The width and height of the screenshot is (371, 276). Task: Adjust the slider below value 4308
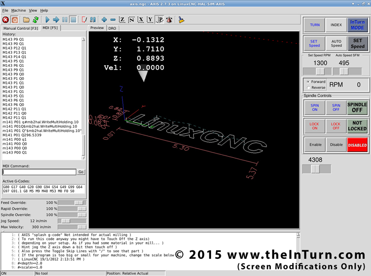(317, 169)
